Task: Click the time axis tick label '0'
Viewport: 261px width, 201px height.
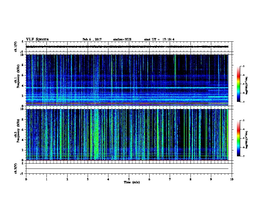Action: point(26,179)
